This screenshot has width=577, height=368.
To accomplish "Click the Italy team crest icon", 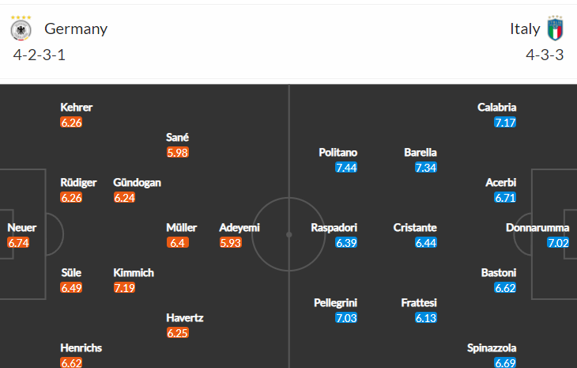I will click(x=555, y=28).
